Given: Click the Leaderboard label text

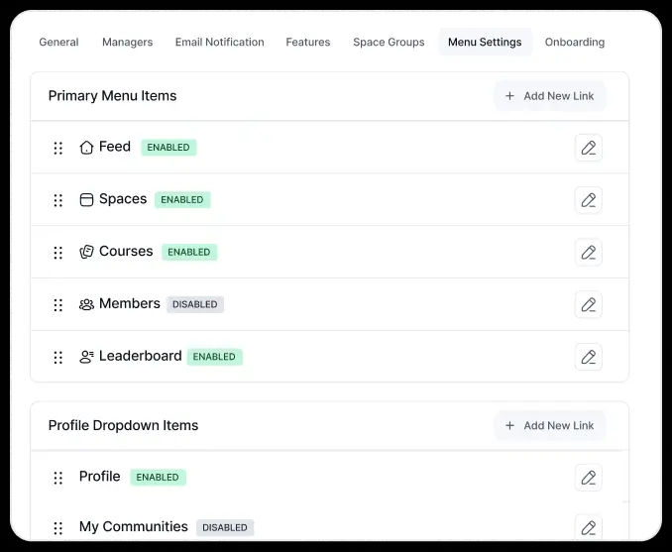Looking at the screenshot, I should tap(141, 356).
